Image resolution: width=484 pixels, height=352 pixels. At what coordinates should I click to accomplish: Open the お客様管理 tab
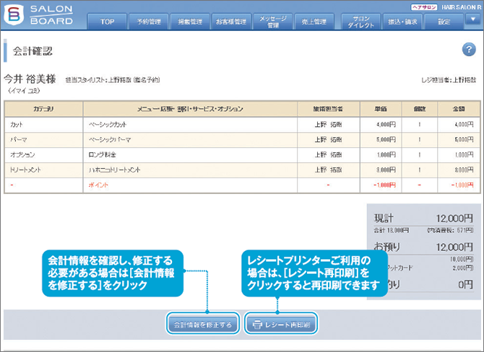[x=230, y=22]
